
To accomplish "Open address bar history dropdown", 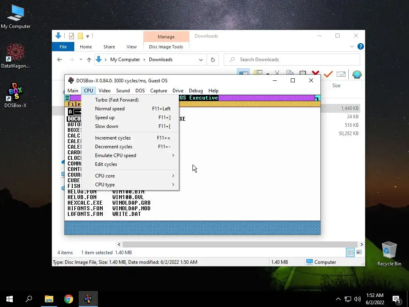I will [x=201, y=60].
